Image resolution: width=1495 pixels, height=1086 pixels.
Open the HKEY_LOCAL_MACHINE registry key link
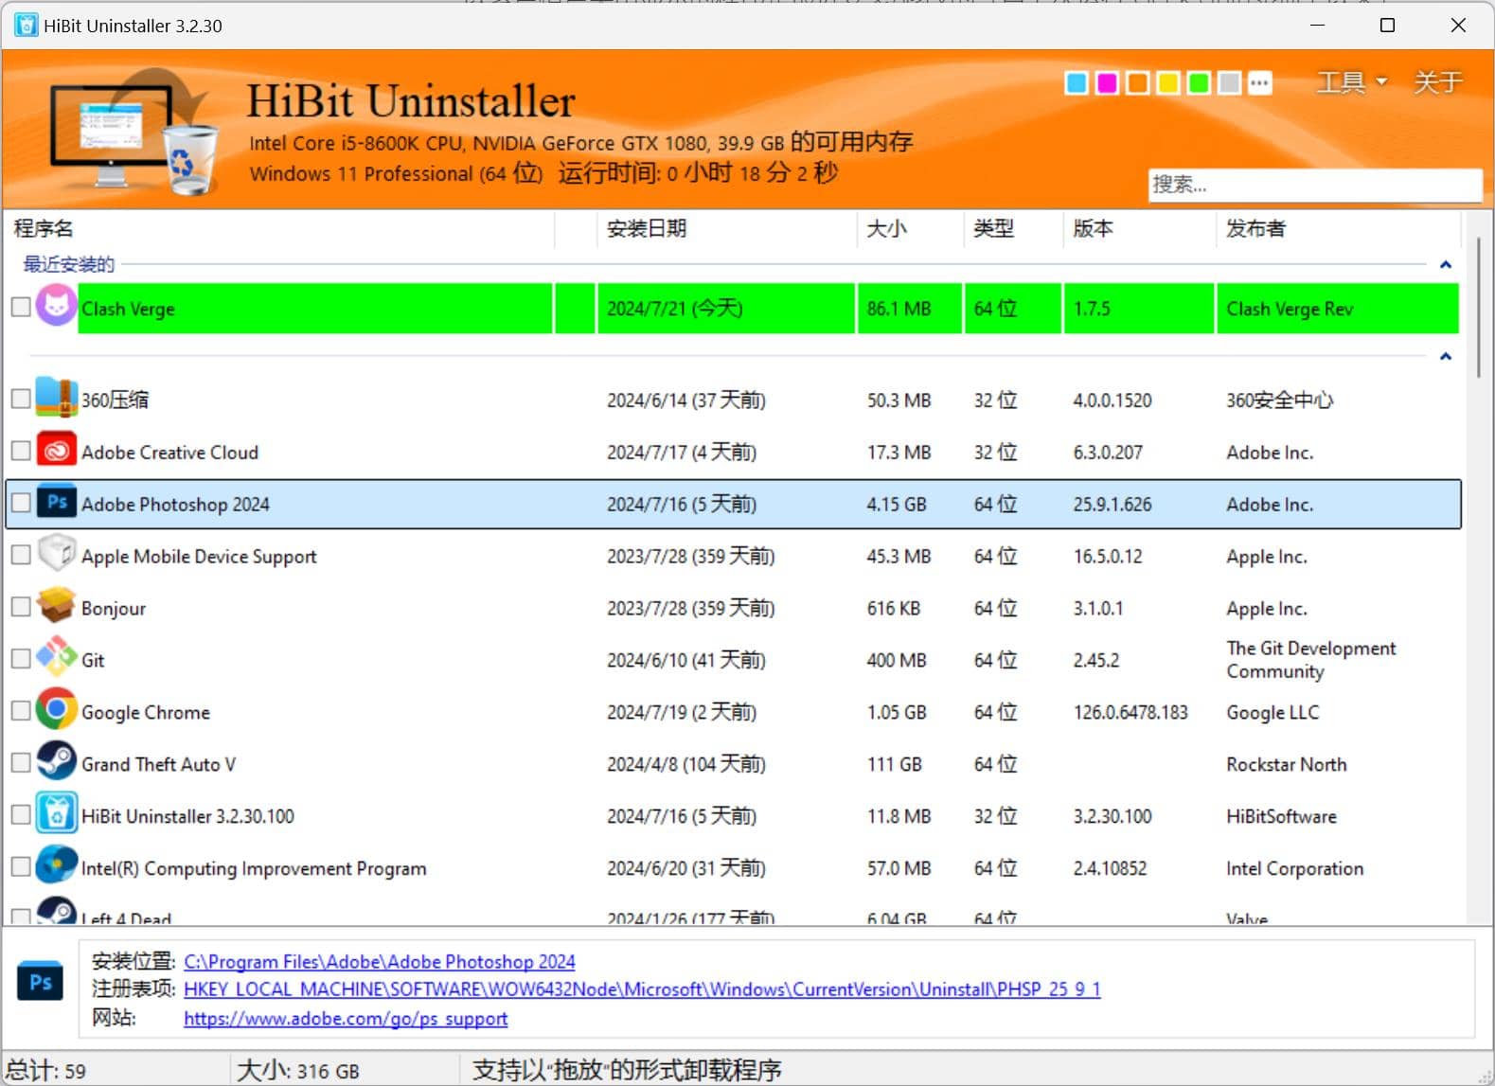pyautogui.click(x=642, y=989)
